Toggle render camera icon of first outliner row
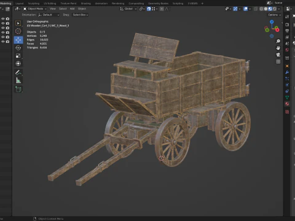The height and width of the screenshot is (221, 295). coord(7,18)
